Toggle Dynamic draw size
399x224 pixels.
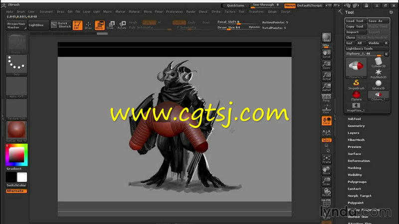[x=254, y=27]
